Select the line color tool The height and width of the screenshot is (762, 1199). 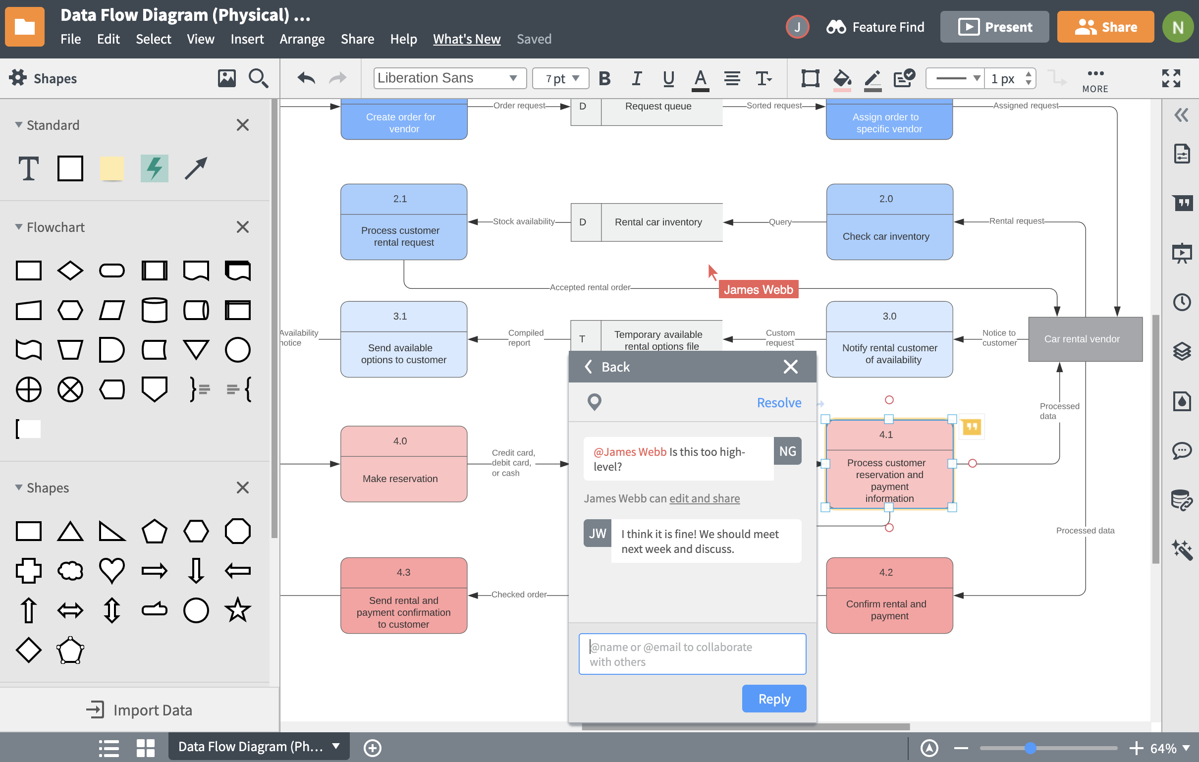[872, 79]
